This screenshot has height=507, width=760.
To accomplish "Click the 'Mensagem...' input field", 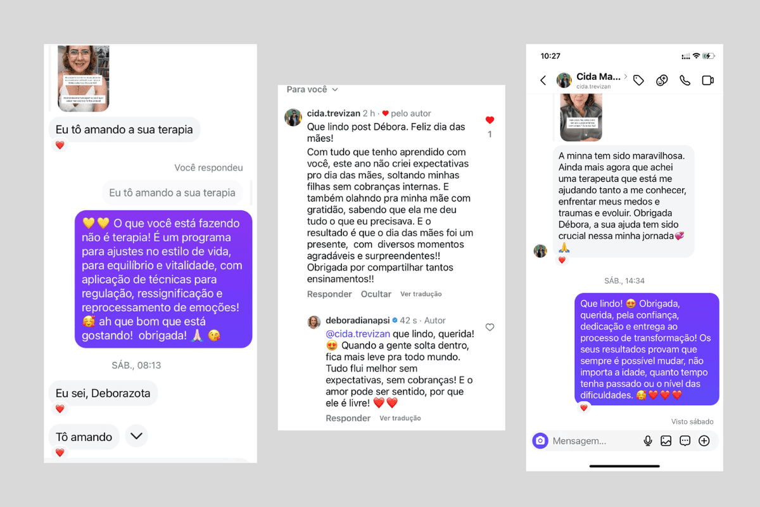I will tap(592, 441).
